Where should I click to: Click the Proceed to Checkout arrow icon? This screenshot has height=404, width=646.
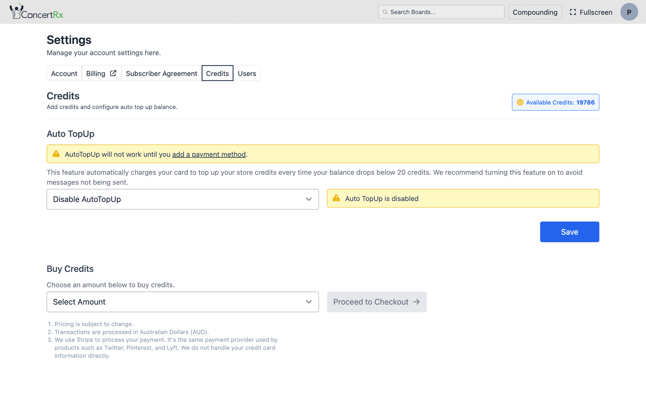(416, 302)
